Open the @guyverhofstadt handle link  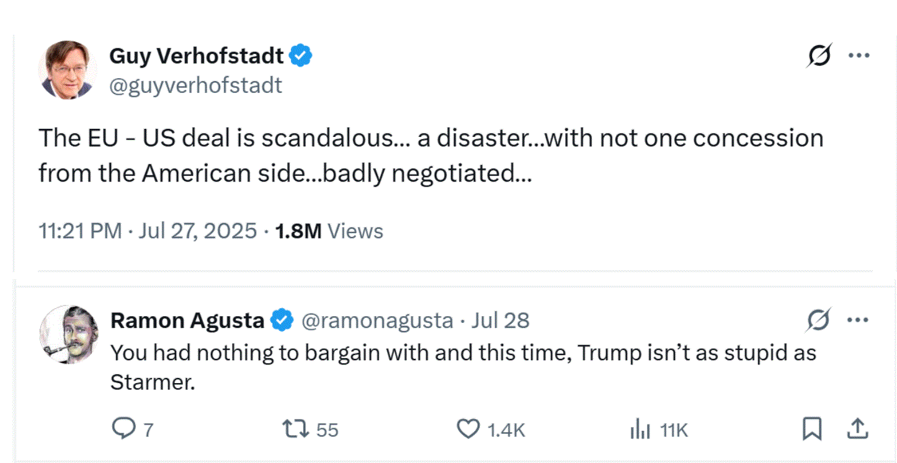click(x=195, y=86)
